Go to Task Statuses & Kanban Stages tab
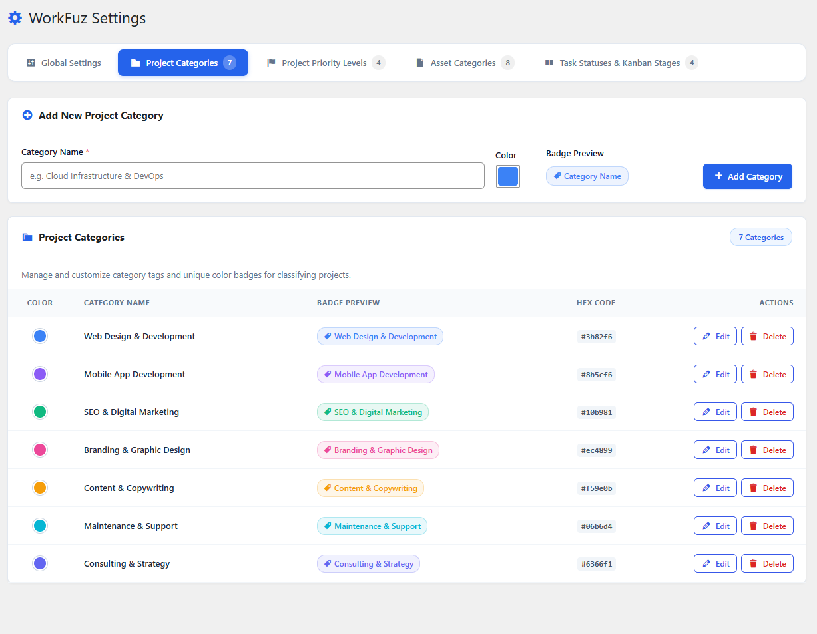 (621, 63)
